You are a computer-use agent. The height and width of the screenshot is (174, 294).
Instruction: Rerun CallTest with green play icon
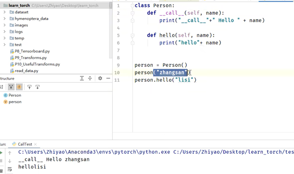point(1,153)
